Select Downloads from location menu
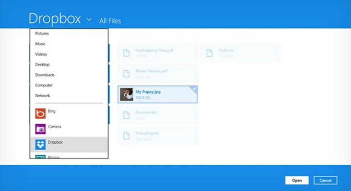The image size is (351, 191). 45,75
